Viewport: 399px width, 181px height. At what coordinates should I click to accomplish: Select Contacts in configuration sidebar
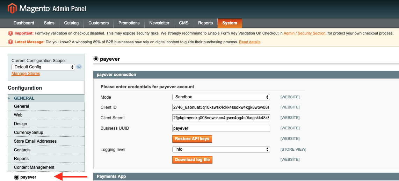point(46,150)
